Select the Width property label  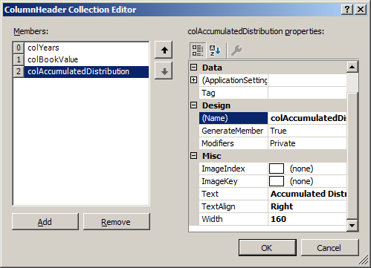[233, 219]
